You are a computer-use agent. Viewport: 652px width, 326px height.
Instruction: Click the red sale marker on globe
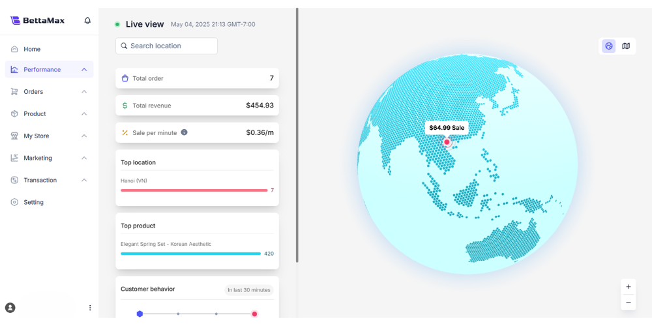[447, 142]
